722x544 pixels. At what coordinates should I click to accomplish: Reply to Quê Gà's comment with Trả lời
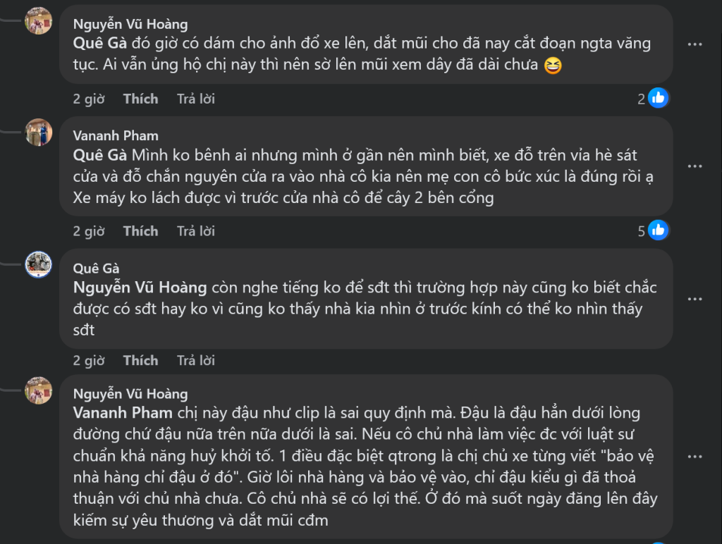click(x=196, y=360)
